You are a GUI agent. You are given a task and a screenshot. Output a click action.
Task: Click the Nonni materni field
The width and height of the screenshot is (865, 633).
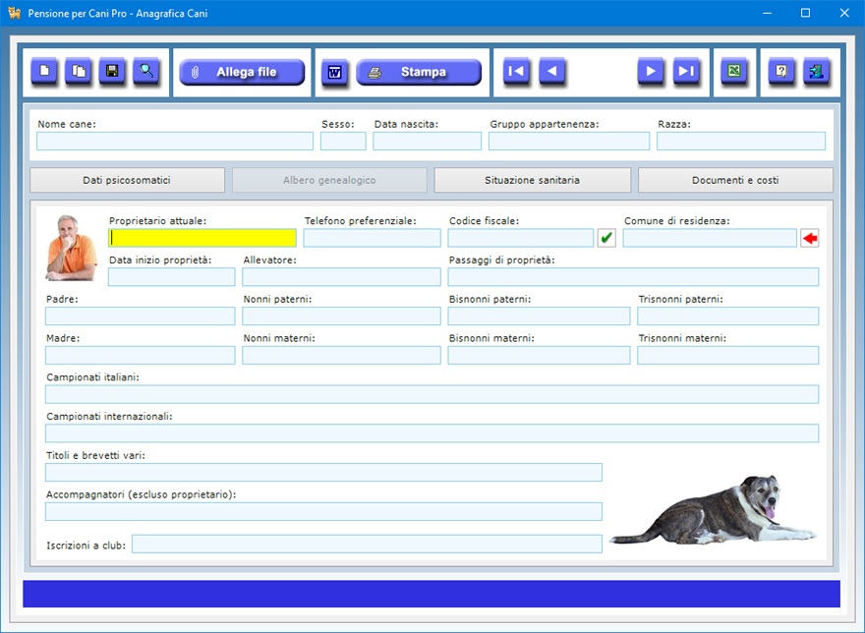tap(341, 356)
